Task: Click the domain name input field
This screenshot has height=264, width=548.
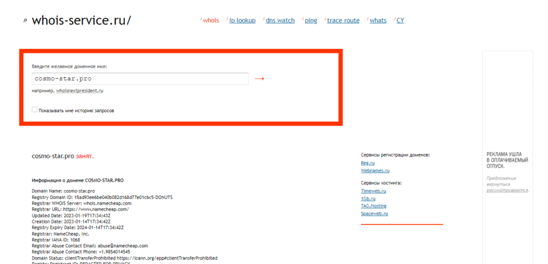Action: tap(140, 79)
